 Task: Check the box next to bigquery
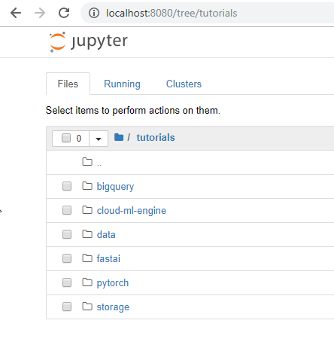coord(67,186)
